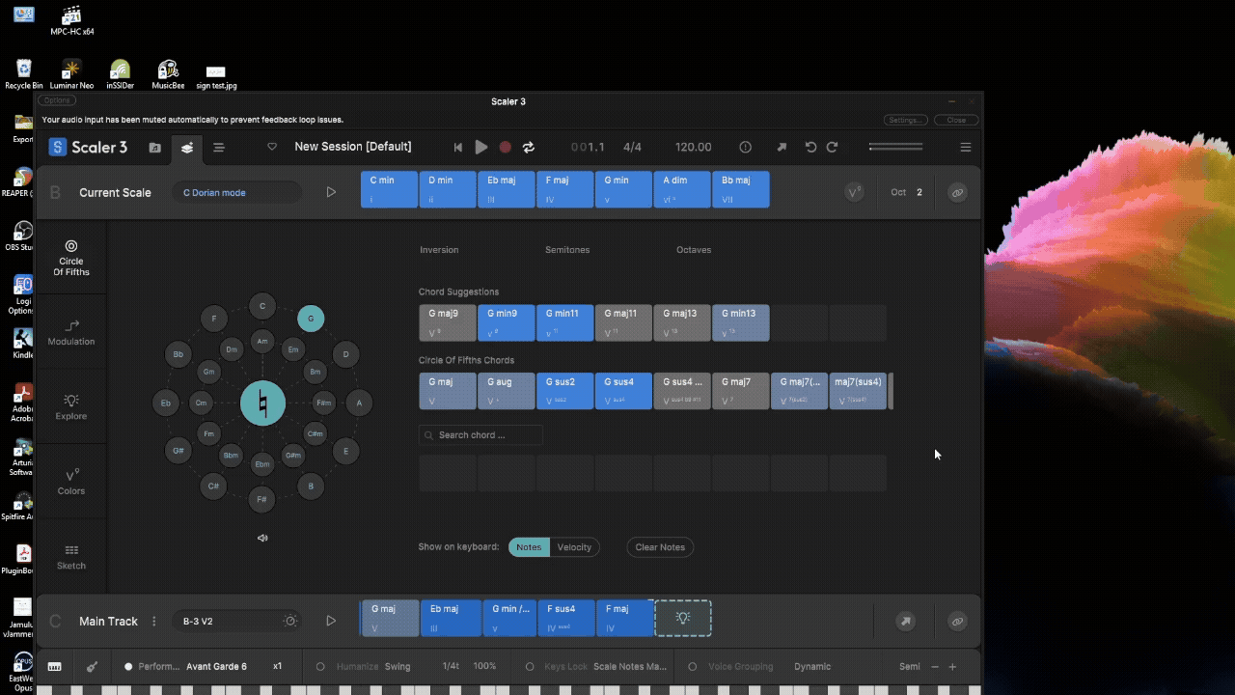Undo the last action
This screenshot has height=695, width=1235.
point(810,148)
